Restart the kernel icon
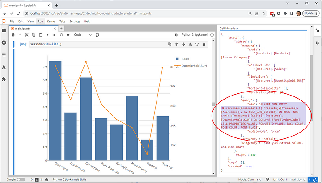The image size is (322, 183). [61, 35]
